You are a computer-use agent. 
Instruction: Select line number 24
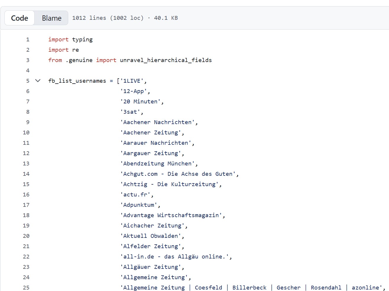[26, 277]
